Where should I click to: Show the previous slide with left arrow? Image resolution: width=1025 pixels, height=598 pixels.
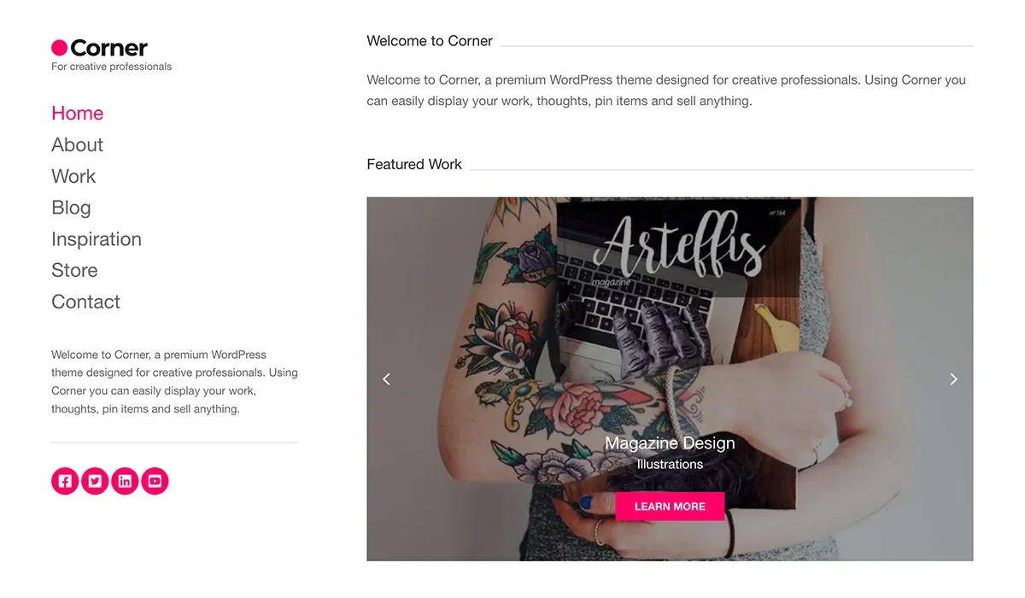tap(386, 378)
